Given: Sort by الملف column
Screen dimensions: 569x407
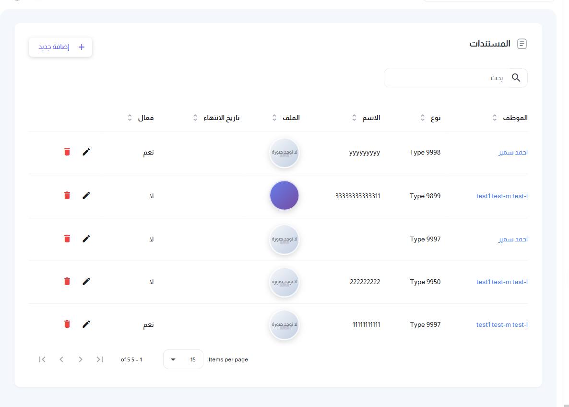Looking at the screenshot, I should 274,118.
